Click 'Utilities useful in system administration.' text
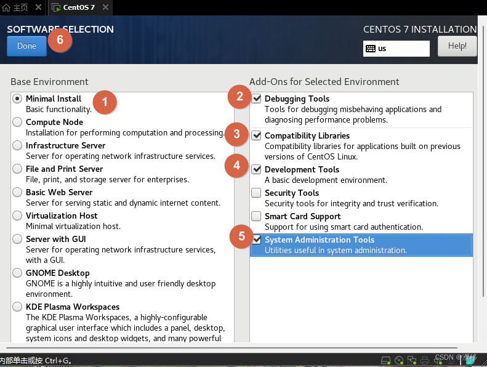Screen dimensions: 487x367 click(336, 251)
